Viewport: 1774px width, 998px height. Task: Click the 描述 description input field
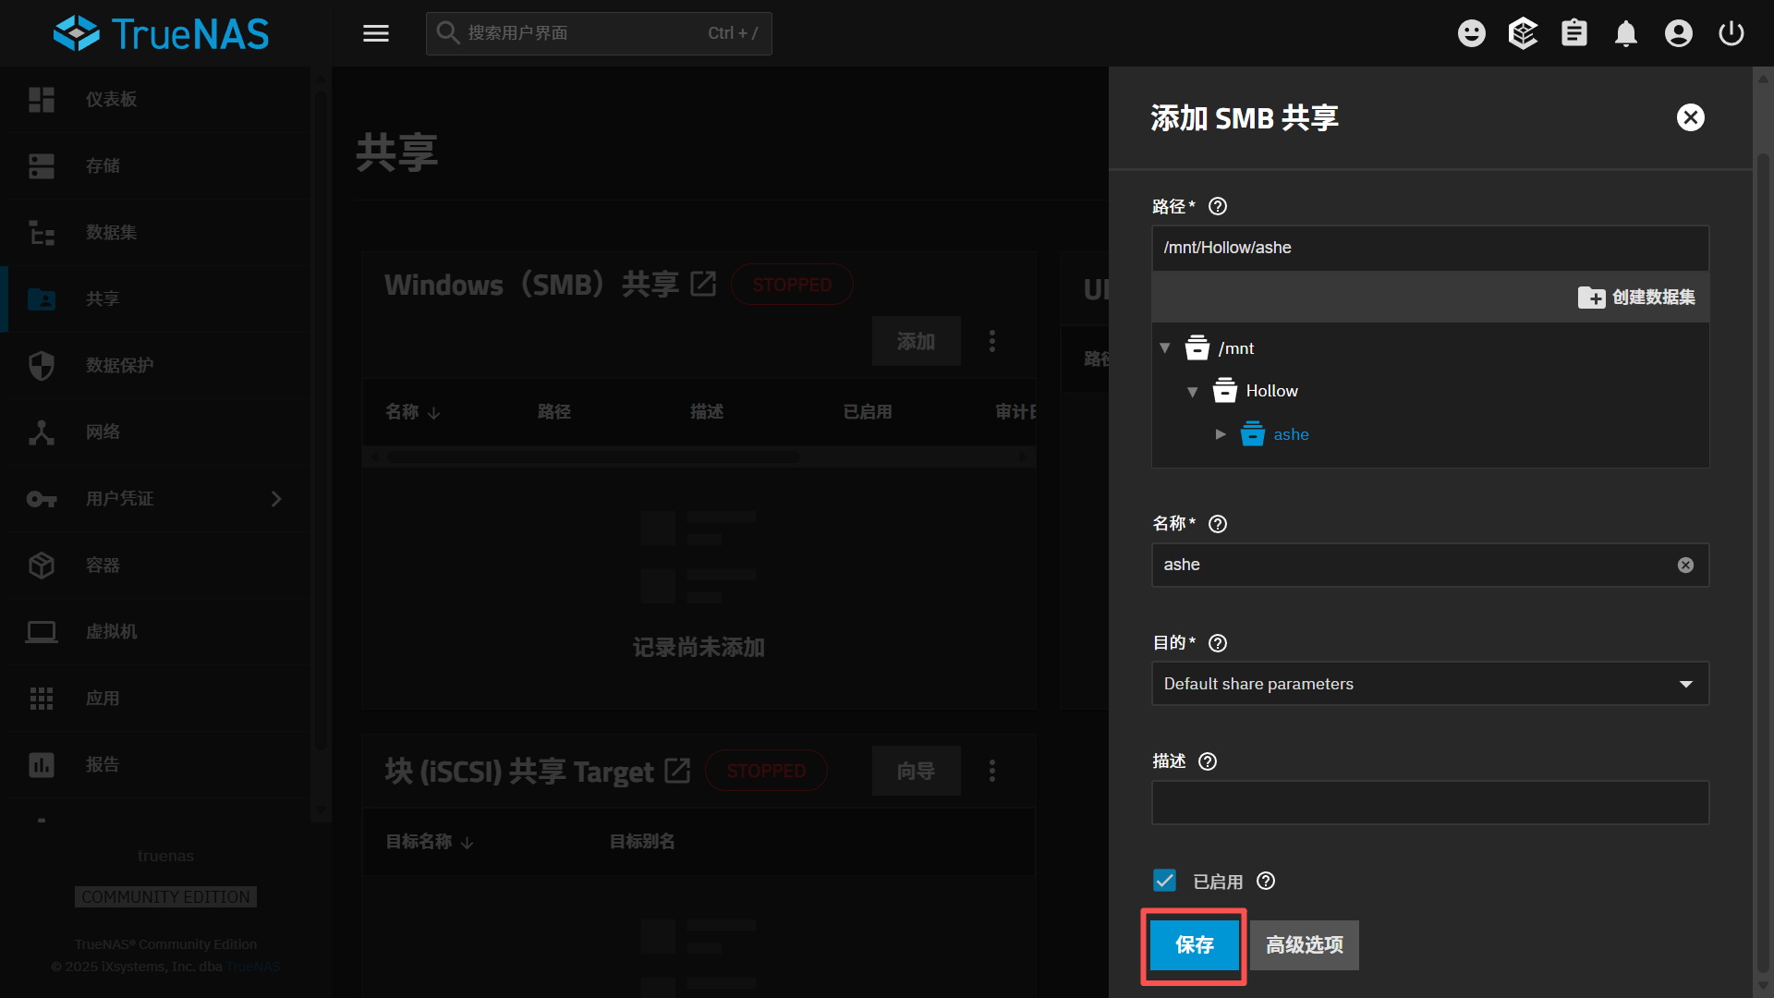pyautogui.click(x=1429, y=802)
